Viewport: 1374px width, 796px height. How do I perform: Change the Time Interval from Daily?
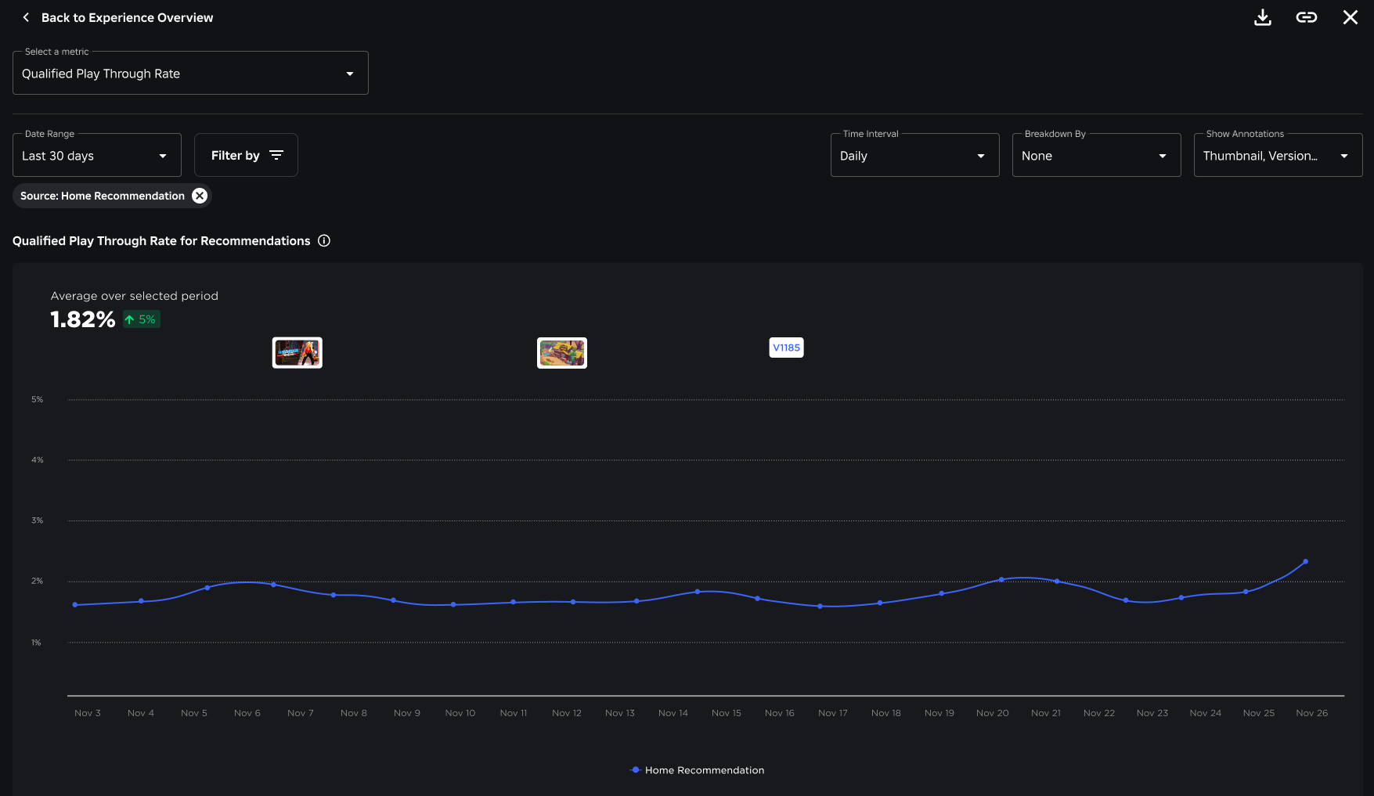[x=914, y=156]
